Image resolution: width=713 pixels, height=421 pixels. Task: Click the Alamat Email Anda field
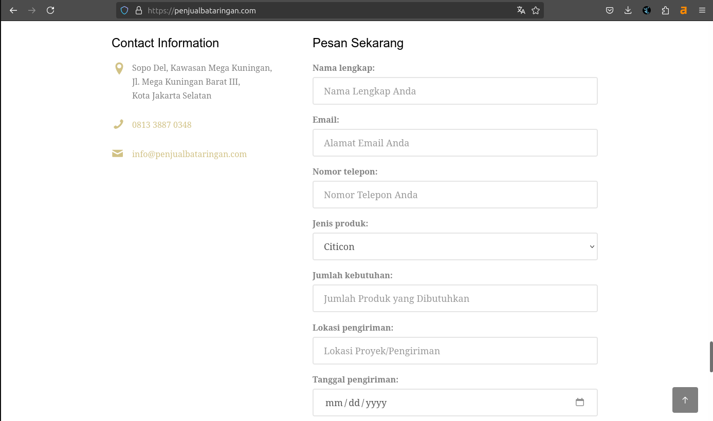pos(455,143)
